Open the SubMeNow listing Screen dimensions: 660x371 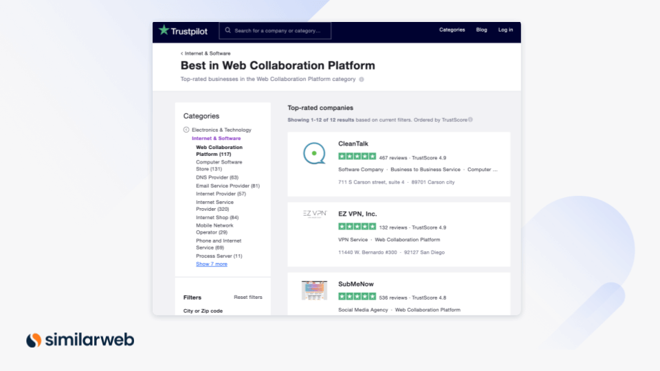coord(355,284)
